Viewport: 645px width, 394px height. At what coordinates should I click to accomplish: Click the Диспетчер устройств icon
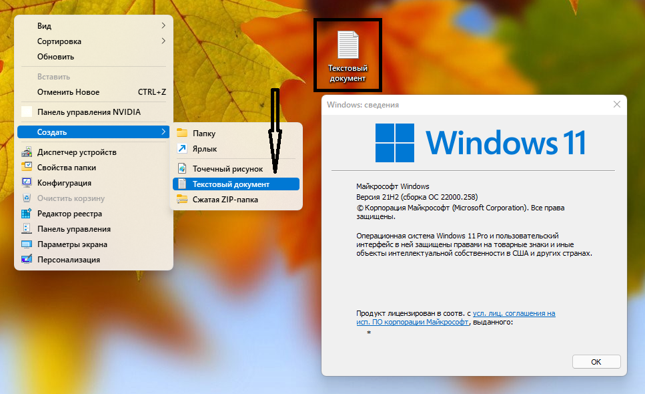click(x=27, y=152)
